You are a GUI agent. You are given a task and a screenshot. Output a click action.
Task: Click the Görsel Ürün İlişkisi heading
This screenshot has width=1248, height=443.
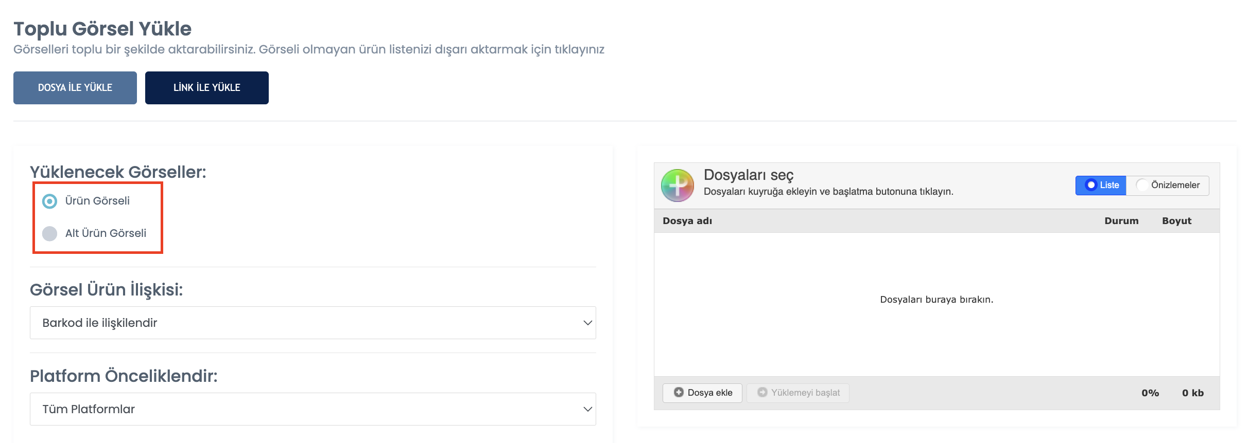tap(107, 290)
